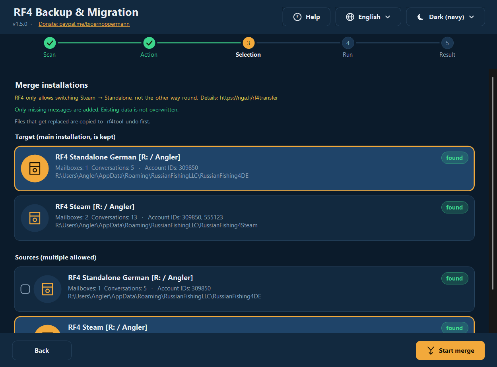The width and height of the screenshot is (497, 367).
Task: Go to step 4 Run
Action: [348, 43]
